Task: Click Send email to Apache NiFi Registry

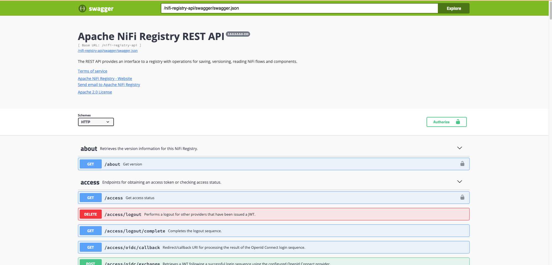Action: tap(109, 85)
